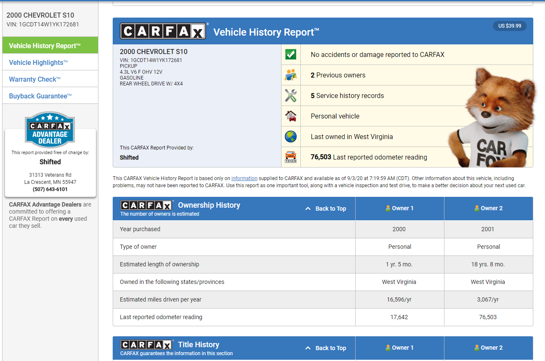Click the house personal vehicle icon
The image size is (545, 361).
(290, 116)
